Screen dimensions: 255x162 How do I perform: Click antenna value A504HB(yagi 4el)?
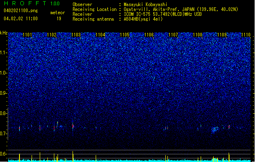(x=143, y=19)
